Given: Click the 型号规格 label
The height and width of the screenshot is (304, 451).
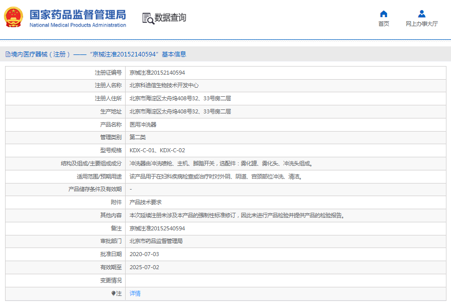Looking at the screenshot, I should [111, 150].
